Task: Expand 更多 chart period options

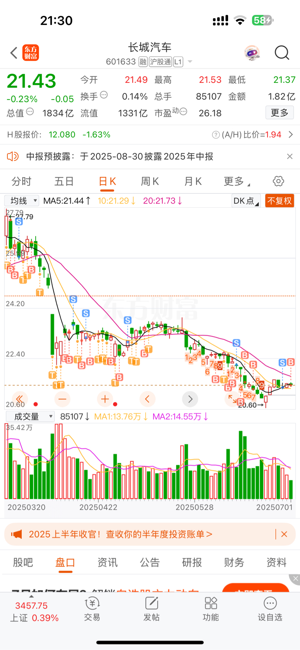Action: (x=237, y=182)
